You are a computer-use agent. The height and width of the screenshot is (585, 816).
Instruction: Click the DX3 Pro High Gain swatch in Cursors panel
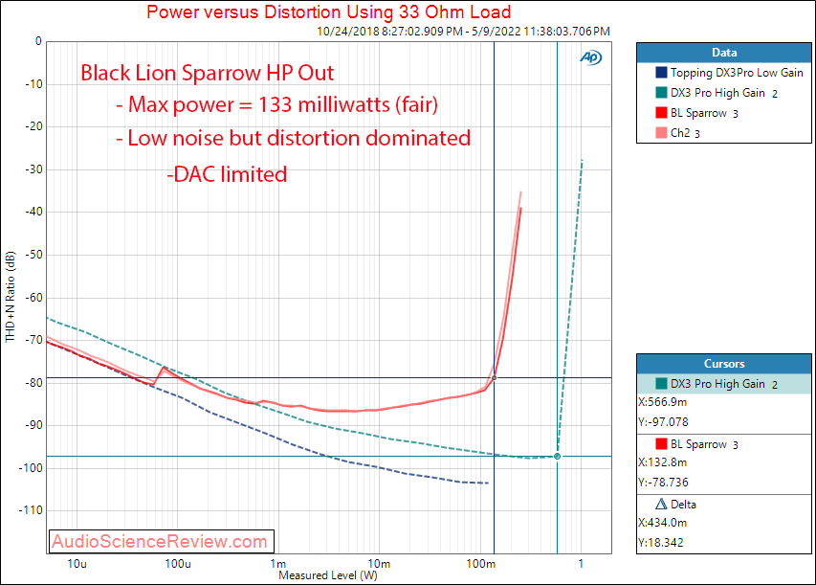[661, 383]
